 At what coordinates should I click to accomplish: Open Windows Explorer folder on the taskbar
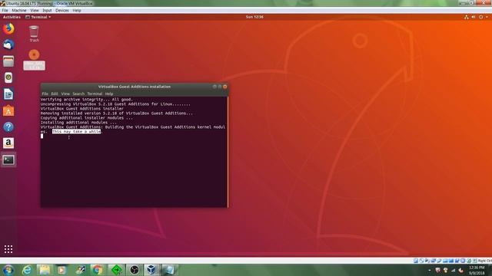(x=45, y=270)
